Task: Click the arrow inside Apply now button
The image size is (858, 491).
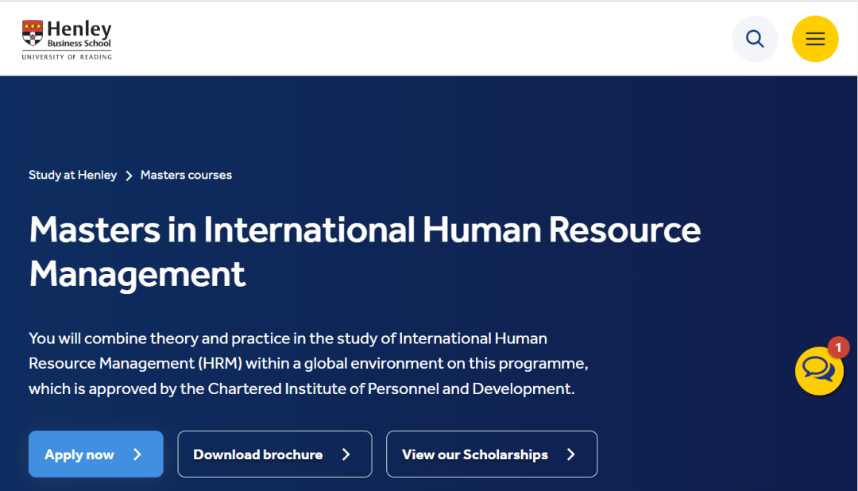Action: (x=137, y=454)
